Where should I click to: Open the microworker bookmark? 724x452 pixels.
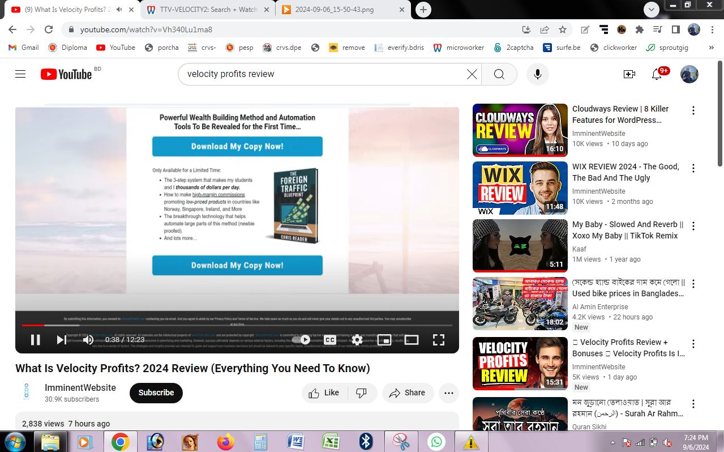click(x=459, y=48)
